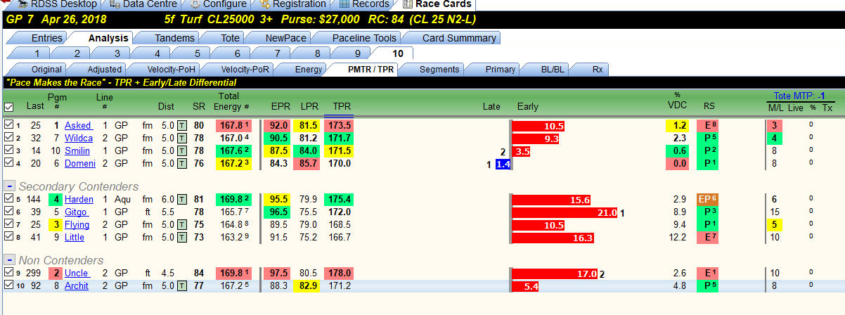Open the Wildca horse link
Image resolution: width=845 pixels, height=315 pixels.
point(79,138)
